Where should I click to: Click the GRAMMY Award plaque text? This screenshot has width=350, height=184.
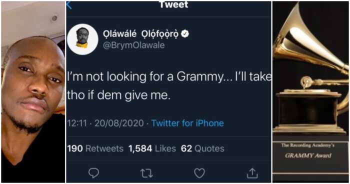tap(308, 155)
